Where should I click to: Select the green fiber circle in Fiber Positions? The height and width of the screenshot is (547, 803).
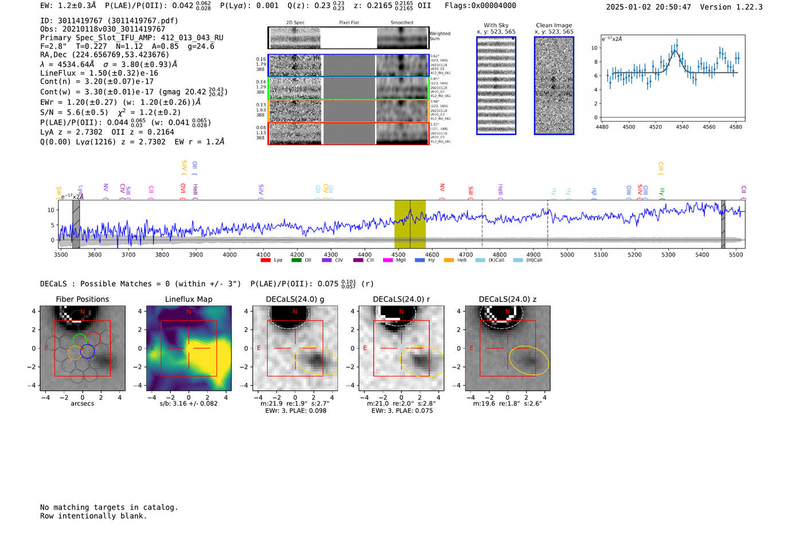pos(80,340)
